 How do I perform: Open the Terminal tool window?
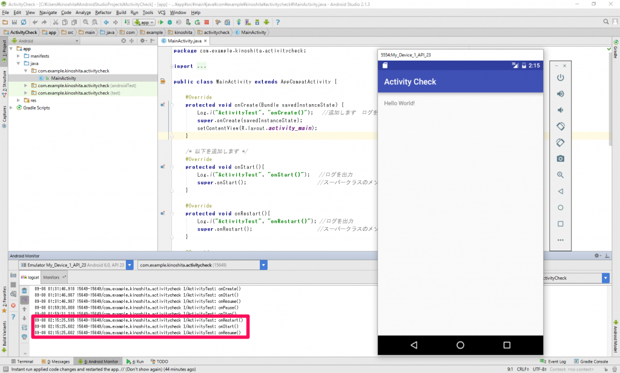point(22,361)
